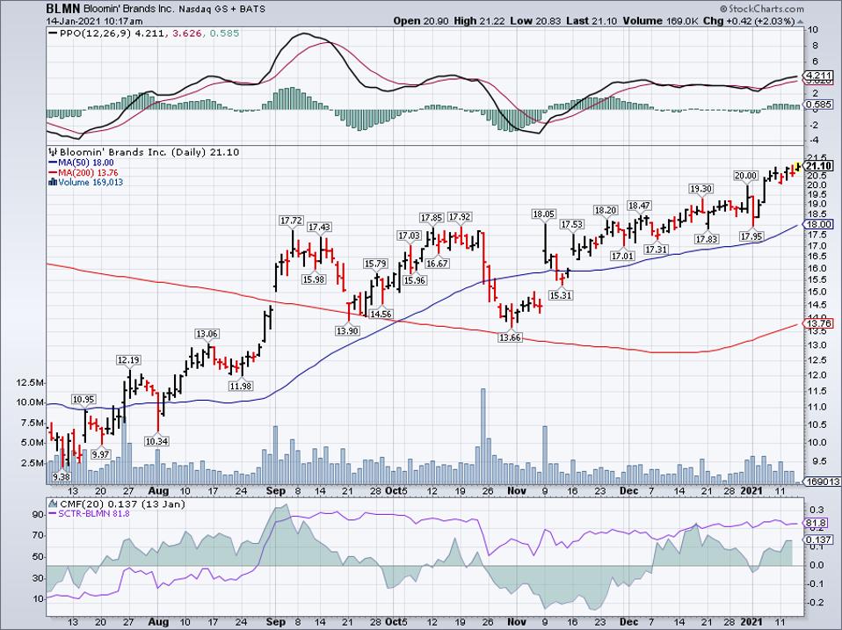Click the Open 20.90 header value
Screen dimensions: 842x630
point(420,21)
